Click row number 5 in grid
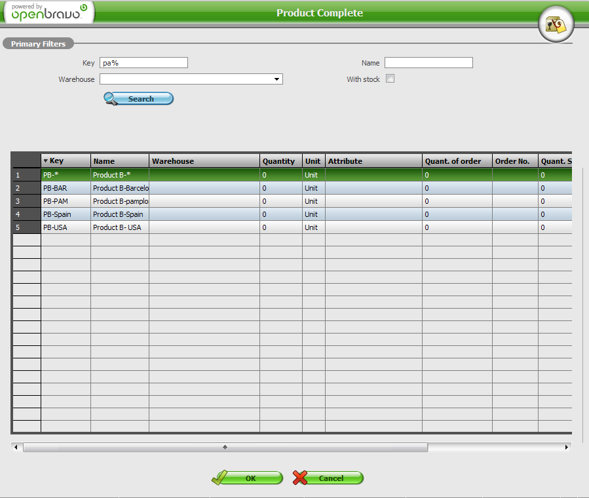Screen dimensions: 589x498 [27, 227]
